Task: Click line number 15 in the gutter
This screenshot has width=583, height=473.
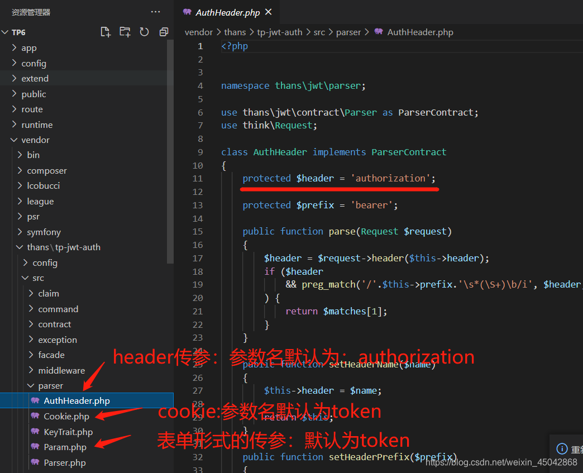Action: tap(198, 231)
